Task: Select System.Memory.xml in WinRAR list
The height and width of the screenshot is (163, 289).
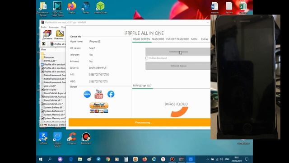Action: [x=54, y=118]
